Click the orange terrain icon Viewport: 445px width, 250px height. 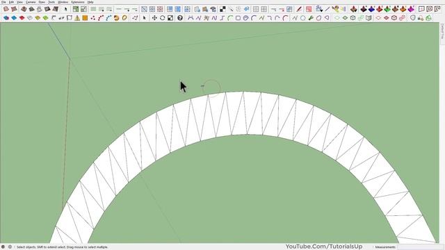click(403, 9)
